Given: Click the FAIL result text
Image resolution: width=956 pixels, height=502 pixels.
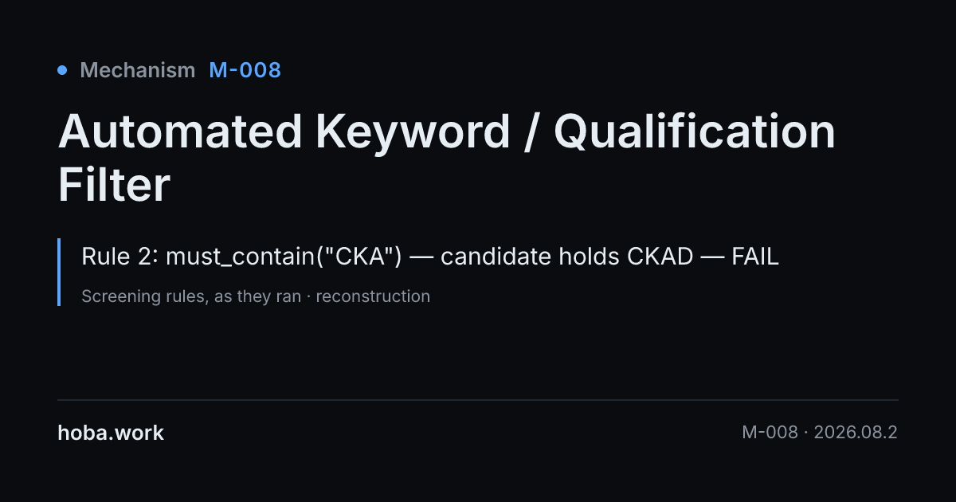Looking at the screenshot, I should 755,257.
